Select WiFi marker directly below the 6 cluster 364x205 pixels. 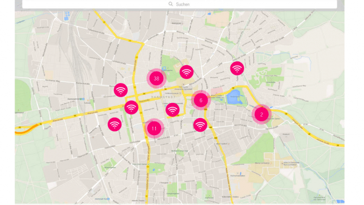pos(200,125)
